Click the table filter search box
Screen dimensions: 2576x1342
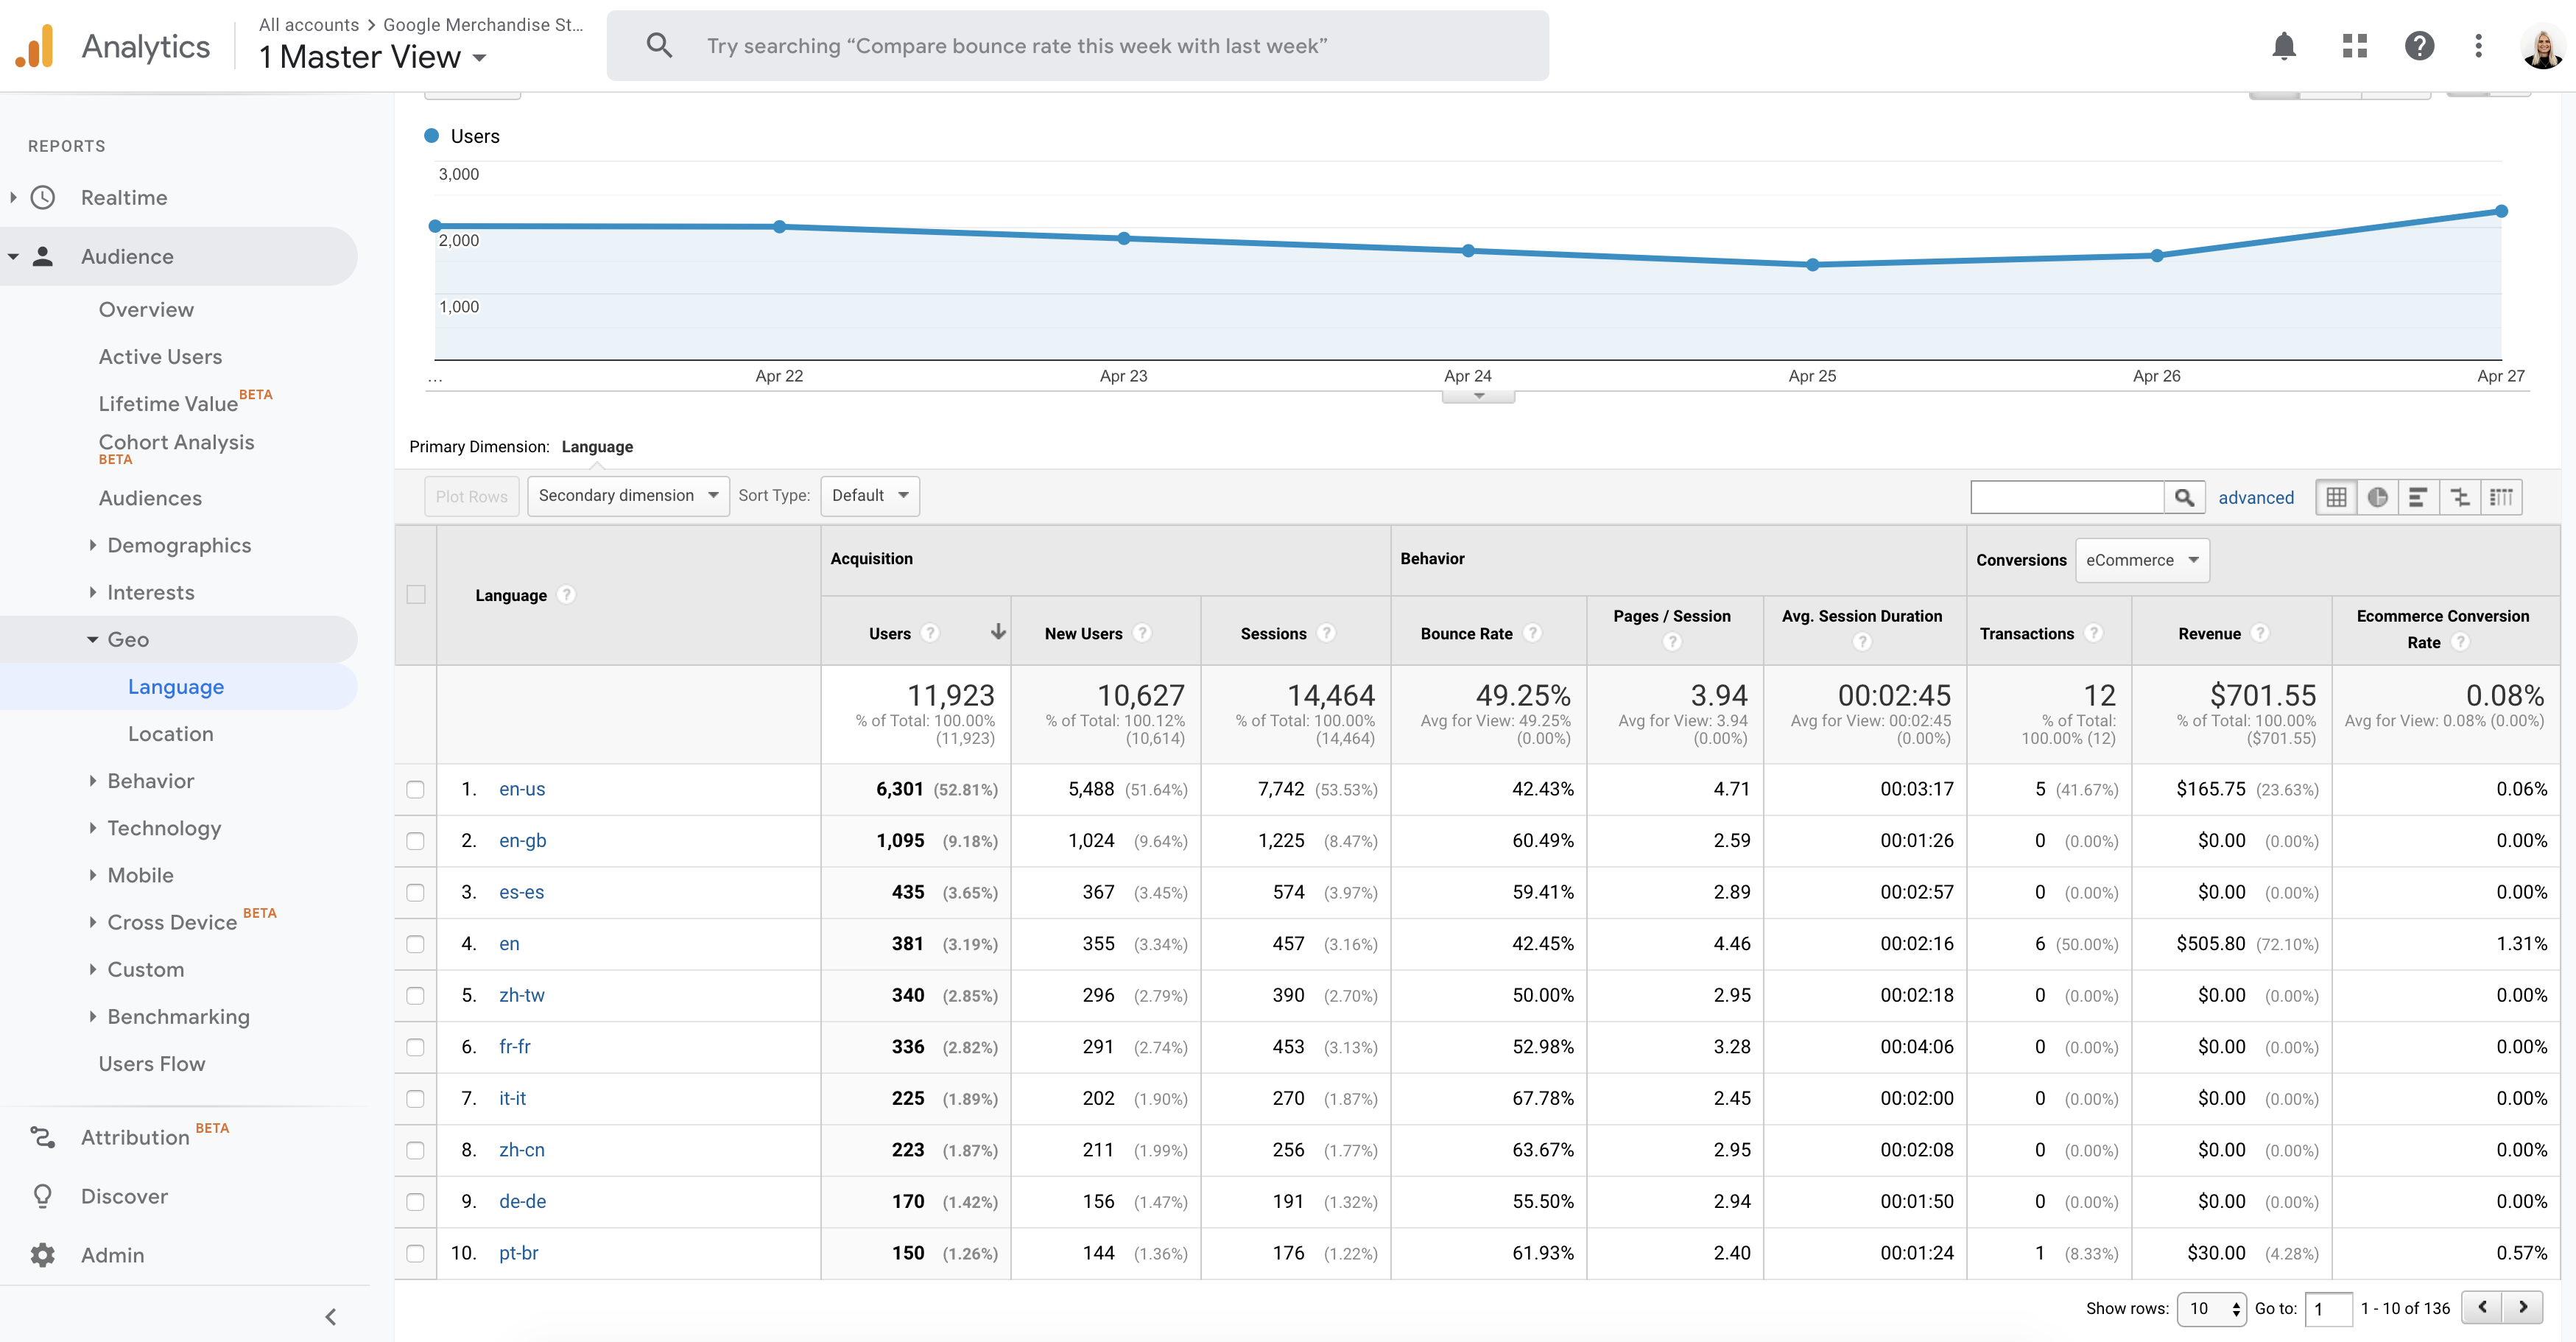click(2067, 497)
